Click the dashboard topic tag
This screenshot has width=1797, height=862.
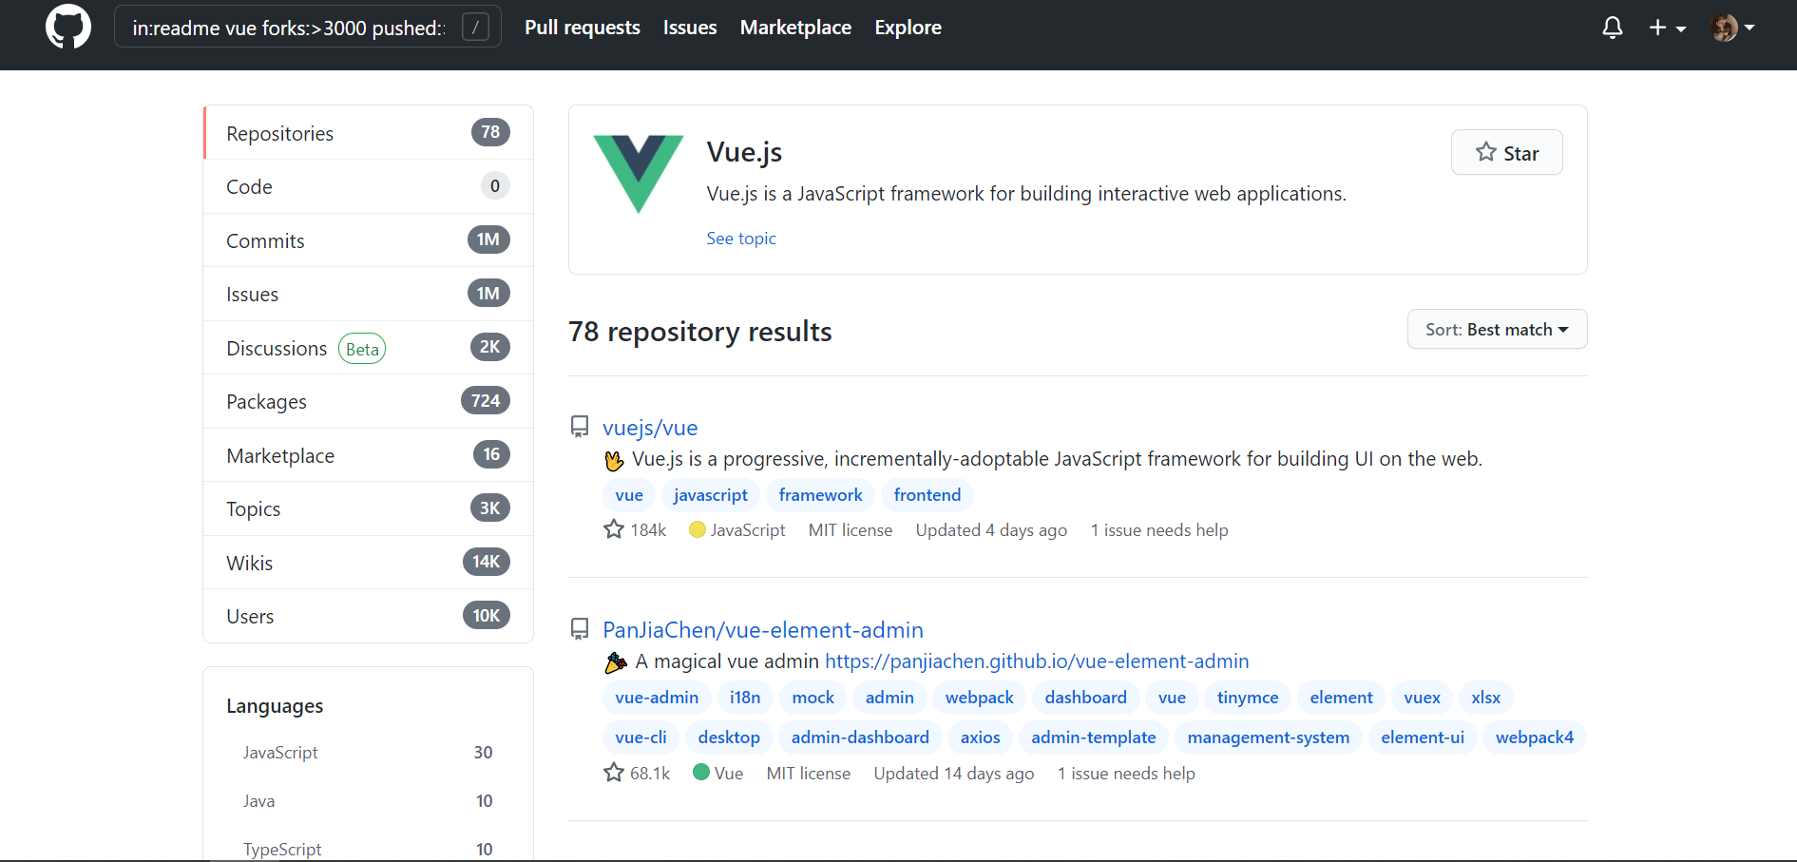(x=1085, y=698)
